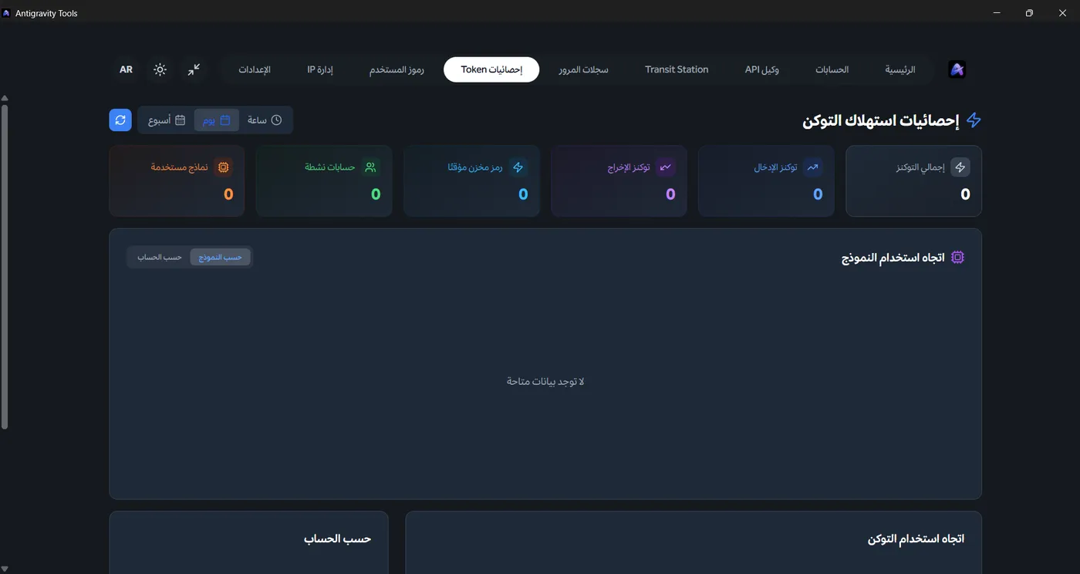Image resolution: width=1080 pixels, height=574 pixels.
Task: Open the الحسابات tab
Action: click(832, 69)
